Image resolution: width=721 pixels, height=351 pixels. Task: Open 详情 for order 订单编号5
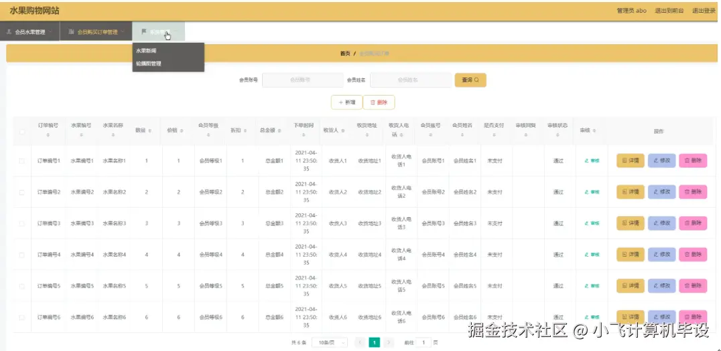tap(631, 285)
